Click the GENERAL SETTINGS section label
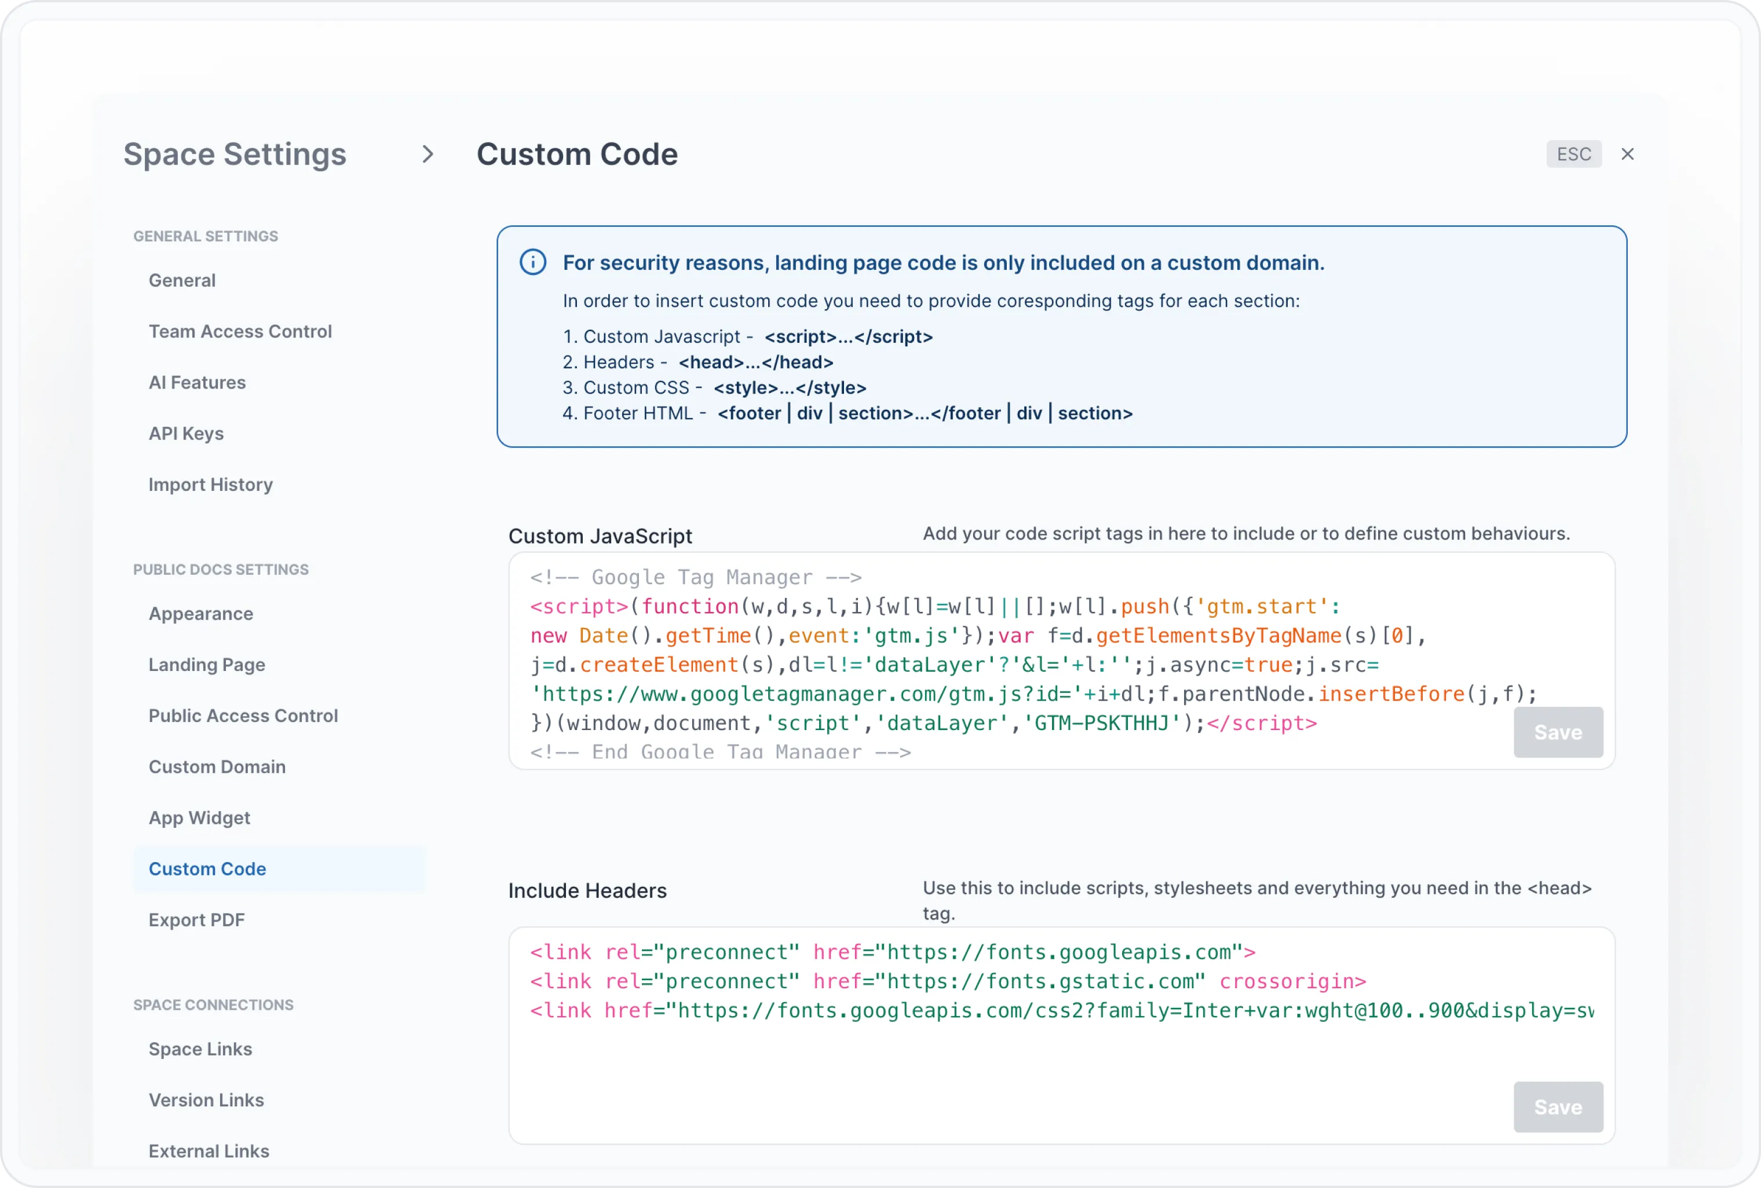This screenshot has width=1761, height=1188. 206,236
